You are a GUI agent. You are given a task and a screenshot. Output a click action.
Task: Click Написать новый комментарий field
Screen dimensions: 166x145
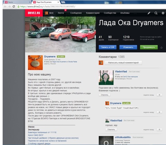[123, 63]
